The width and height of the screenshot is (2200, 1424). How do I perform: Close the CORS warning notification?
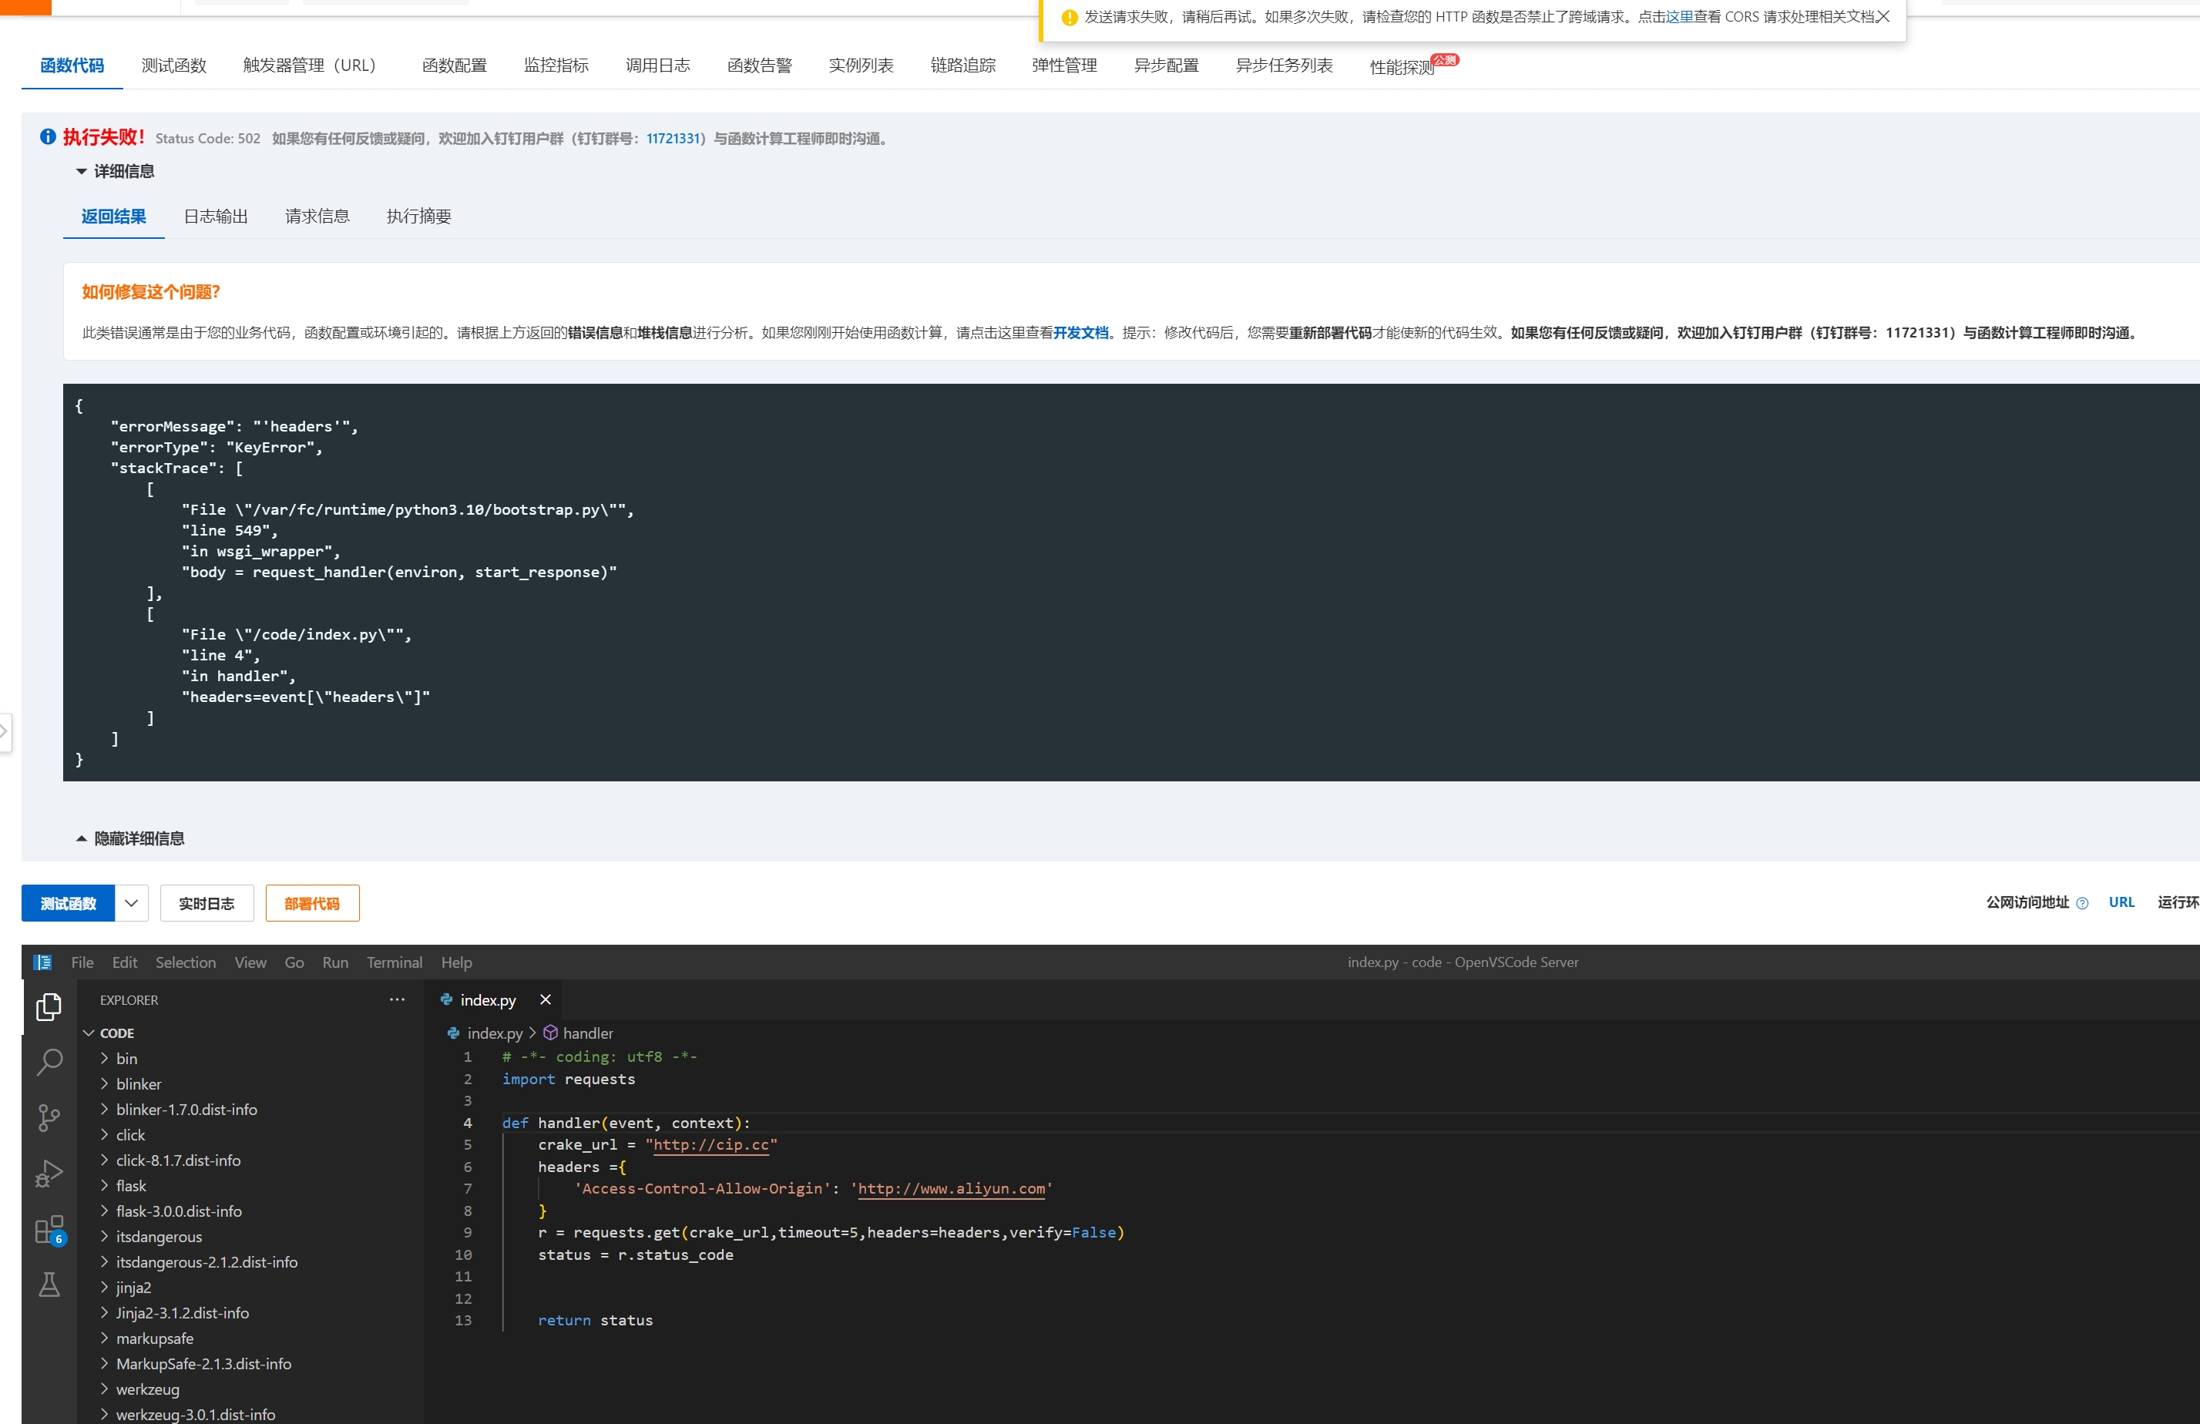1883,17
